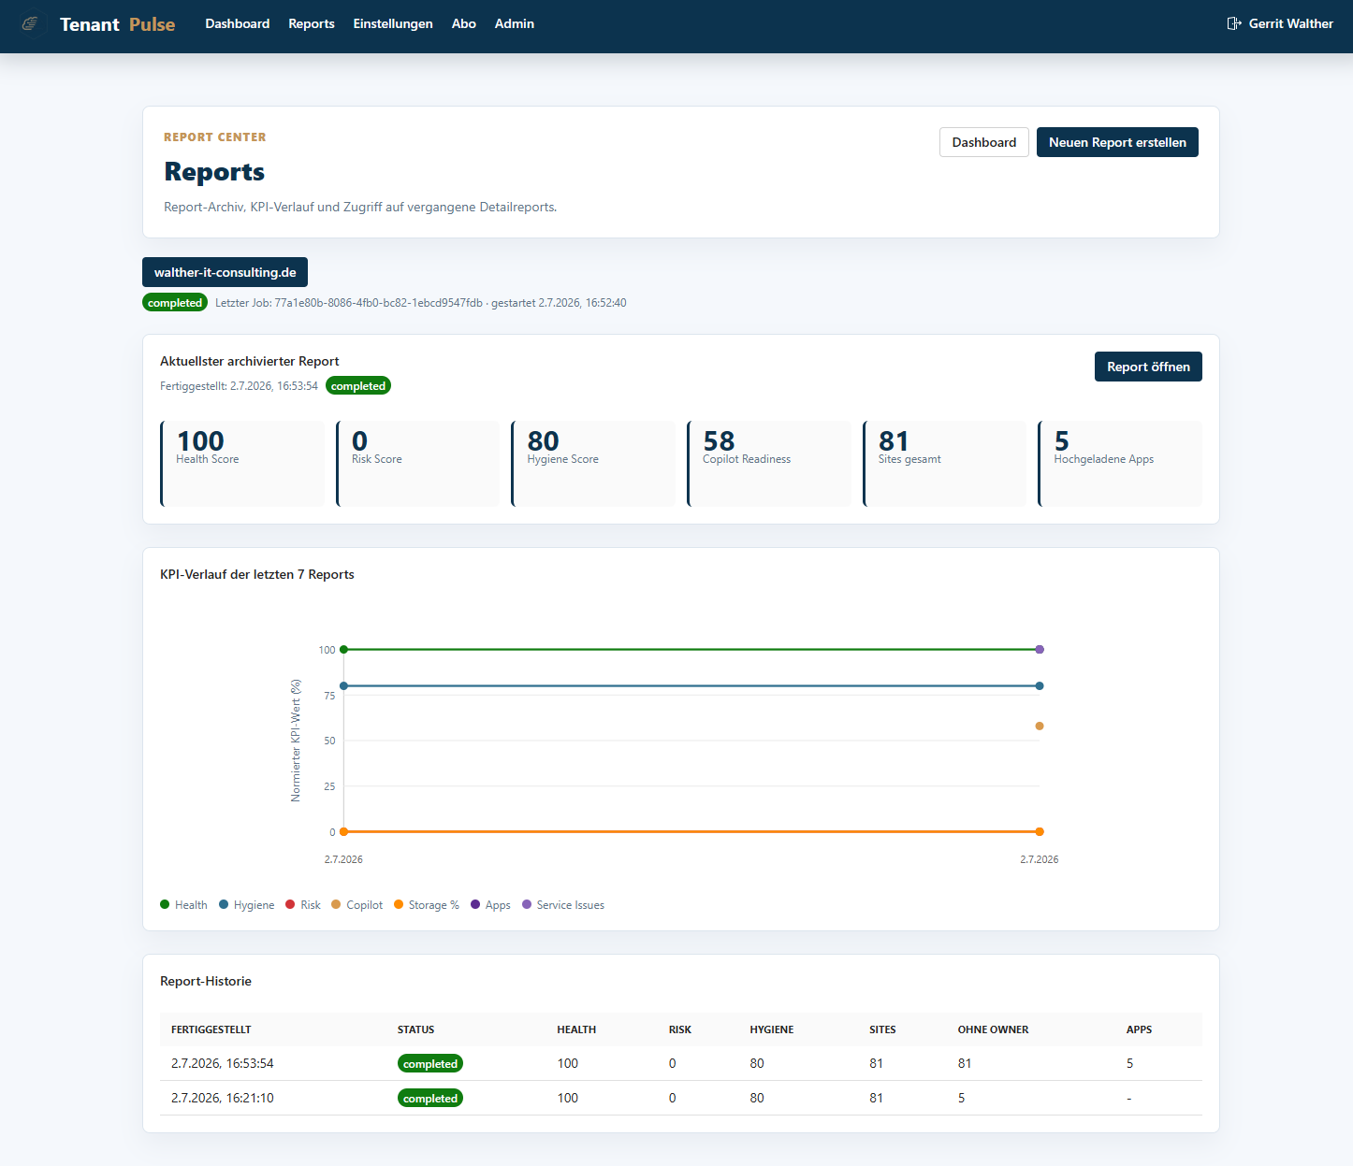Image resolution: width=1353 pixels, height=1166 pixels.
Task: Select the report row 2.7.2026, 16:21:10
Action: [x=681, y=1098]
